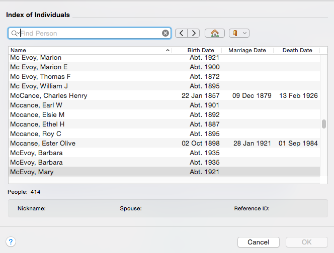Image resolution: width=334 pixels, height=253 pixels.
Task: Go to previous person with back arrow
Action: click(x=181, y=33)
